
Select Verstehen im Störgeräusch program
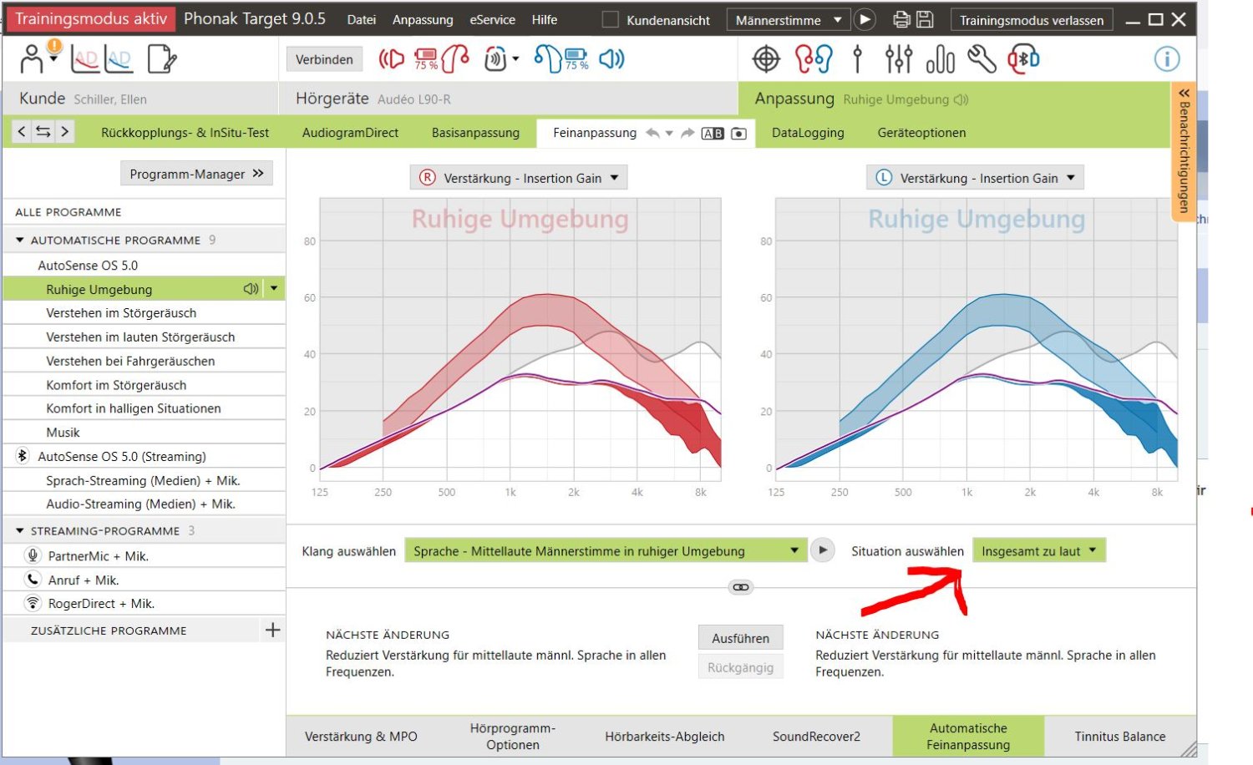(121, 313)
